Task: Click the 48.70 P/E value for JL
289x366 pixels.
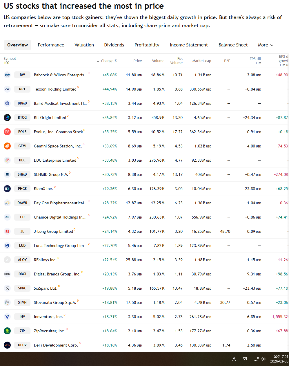Action: tap(225, 231)
